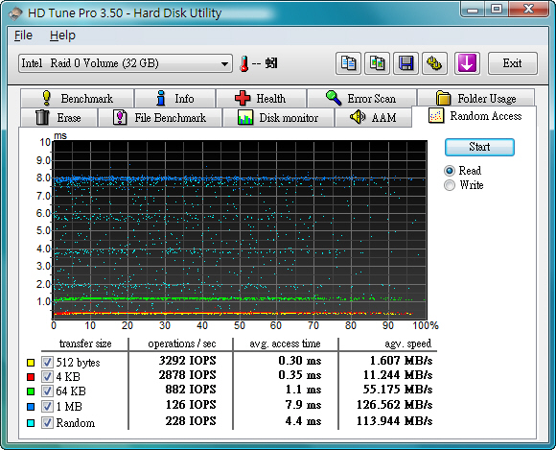
Task: Click the Exit button
Action: 513,63
